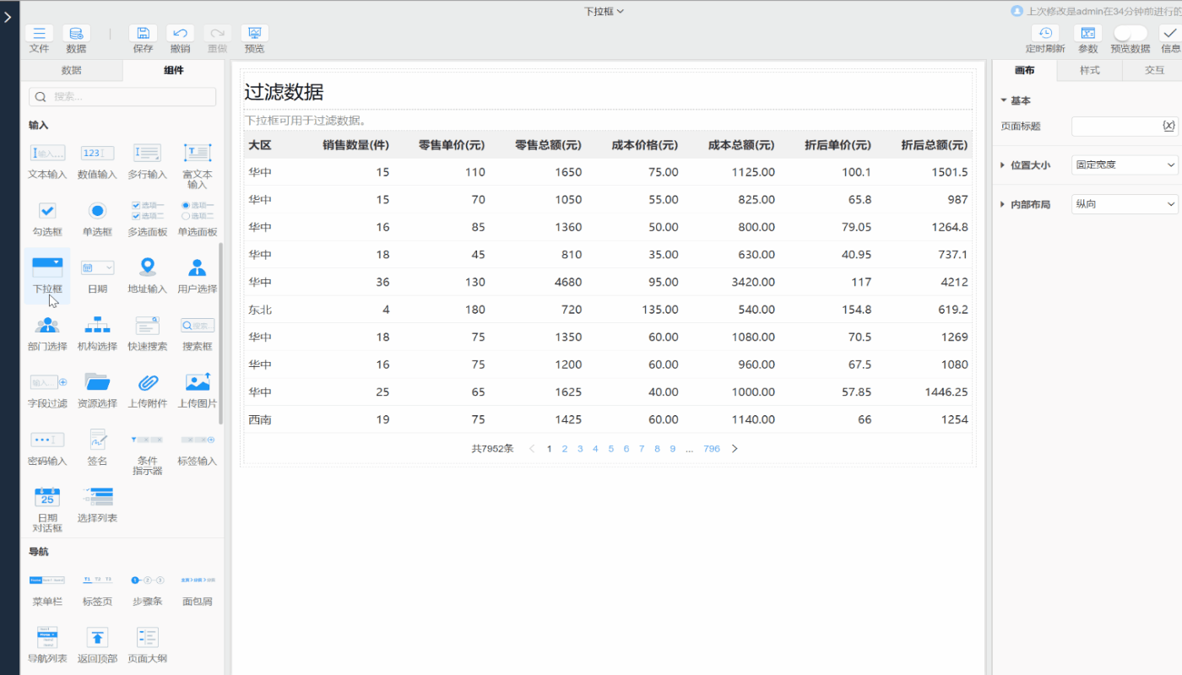
Task: Click the next page arrow in pagination
Action: (x=735, y=449)
